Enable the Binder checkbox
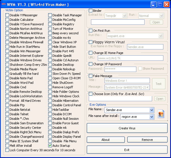171x158 pixels. [91, 11]
